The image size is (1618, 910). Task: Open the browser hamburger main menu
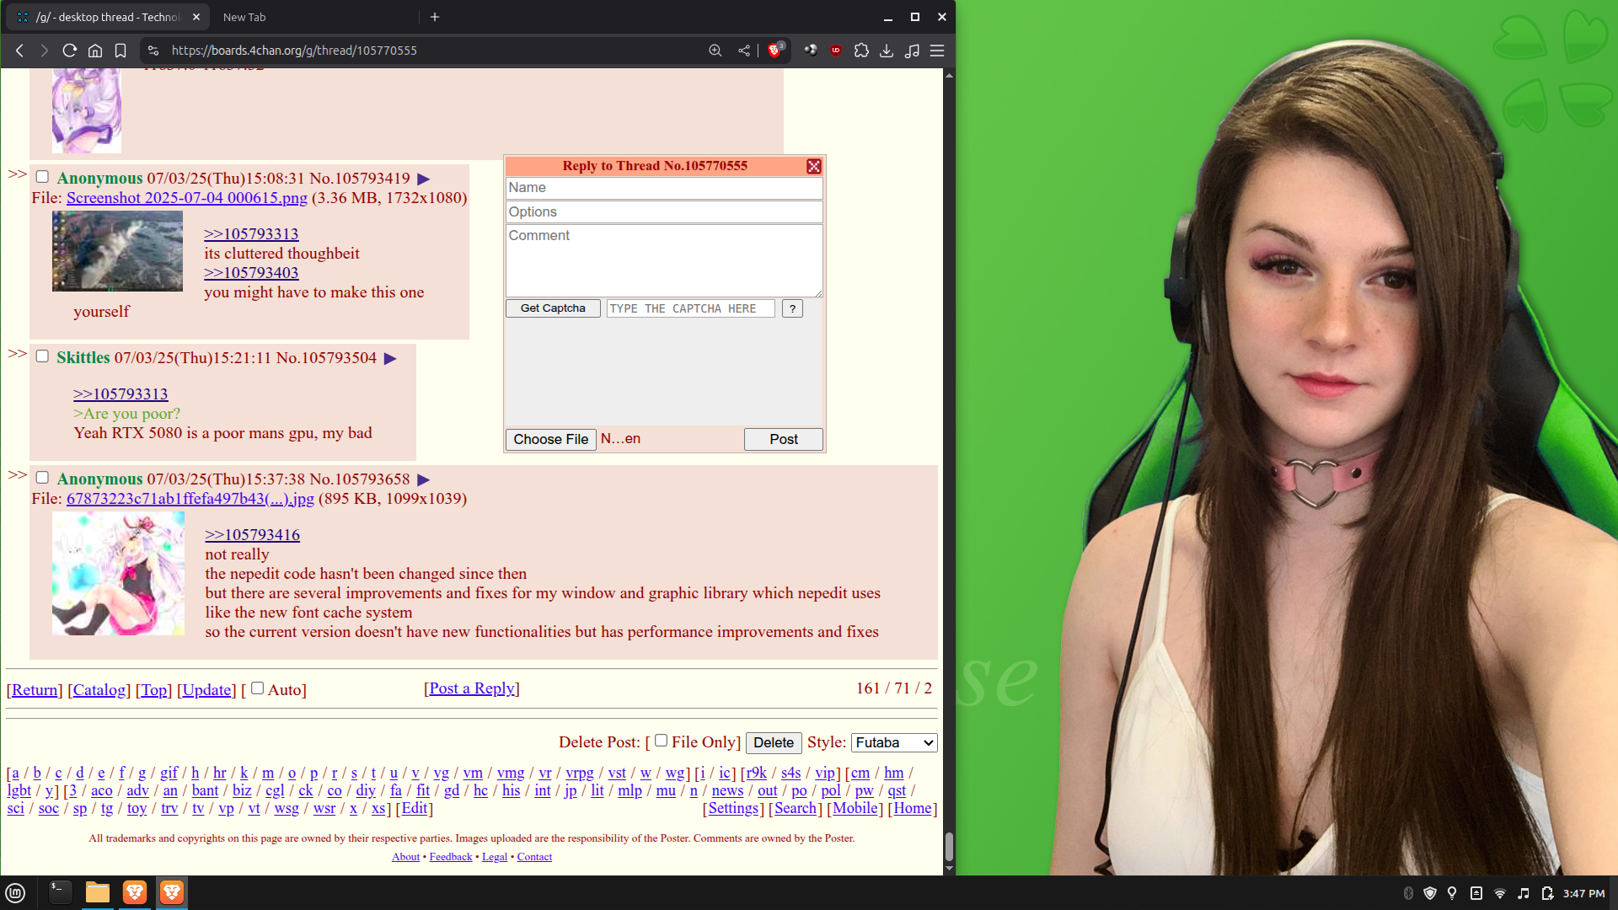[937, 51]
